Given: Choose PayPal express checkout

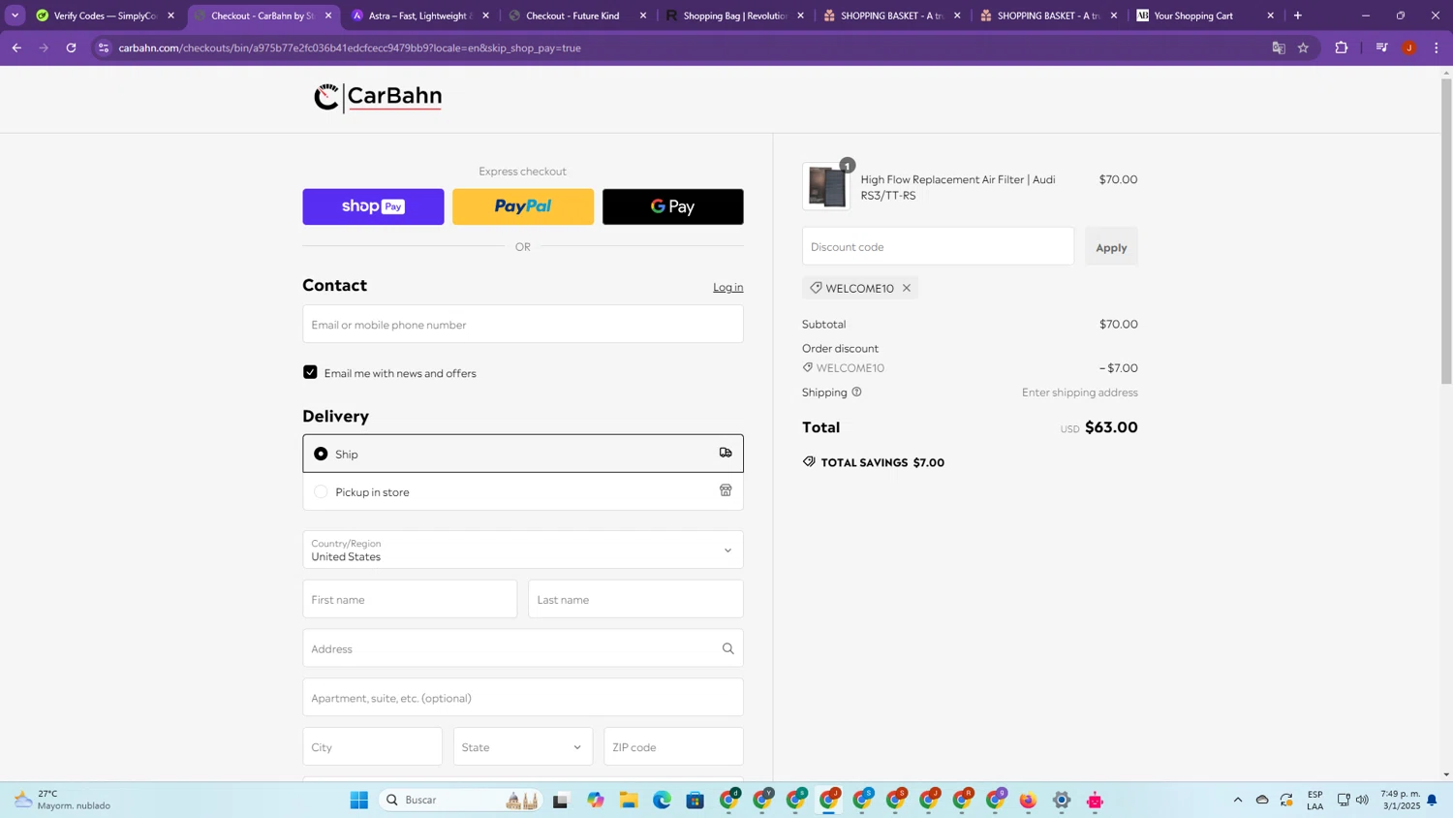Looking at the screenshot, I should tap(523, 206).
